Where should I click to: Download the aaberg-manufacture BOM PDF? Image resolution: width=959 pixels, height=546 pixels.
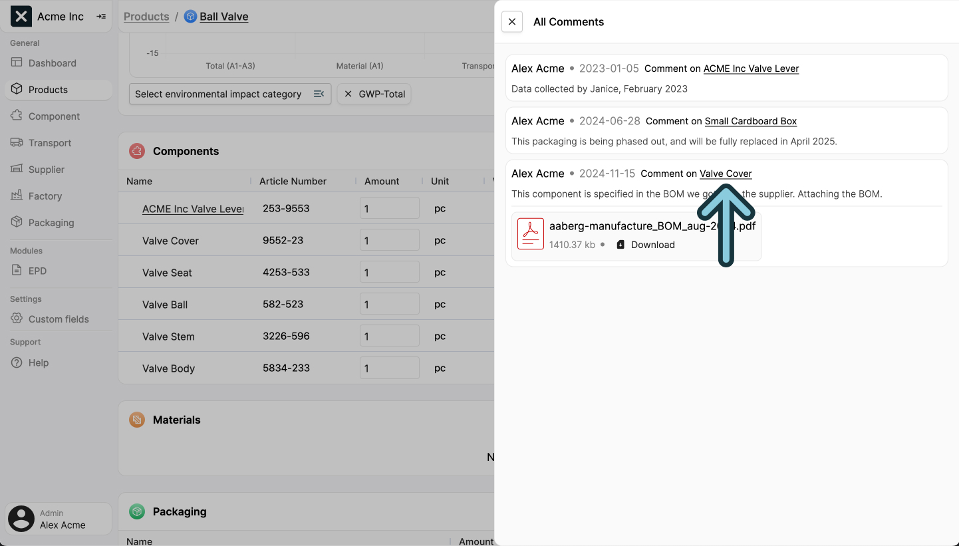[645, 245]
